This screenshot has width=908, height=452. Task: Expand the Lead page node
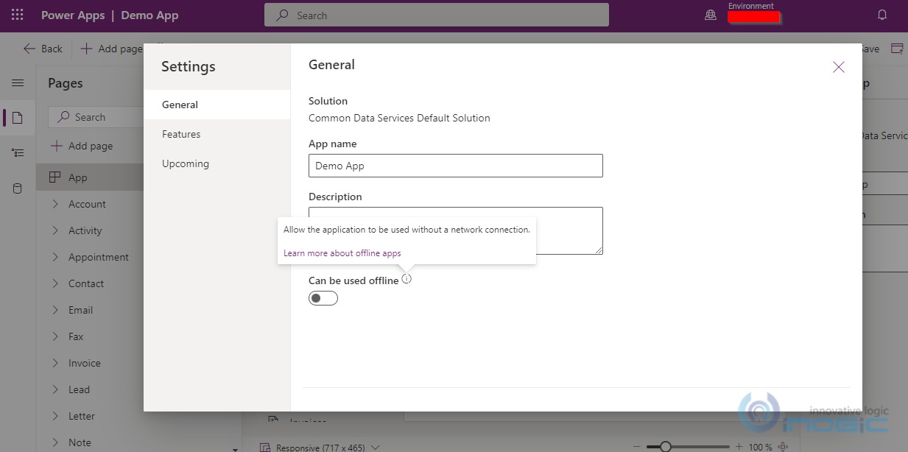55,389
